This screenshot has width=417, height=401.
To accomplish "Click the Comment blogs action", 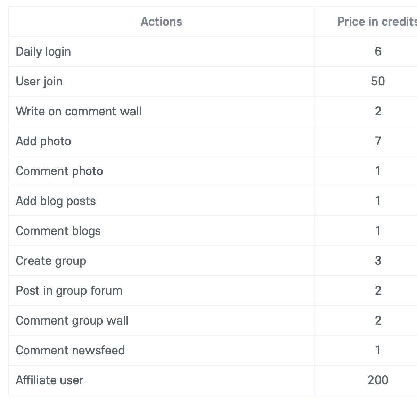I will click(x=58, y=231).
